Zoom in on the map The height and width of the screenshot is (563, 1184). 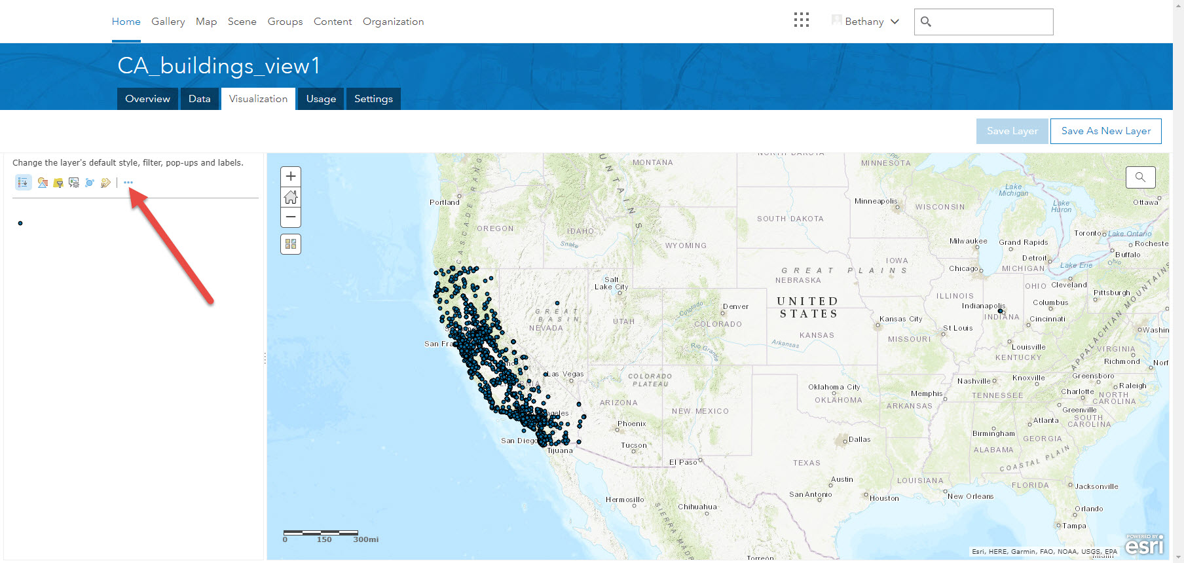click(x=291, y=176)
